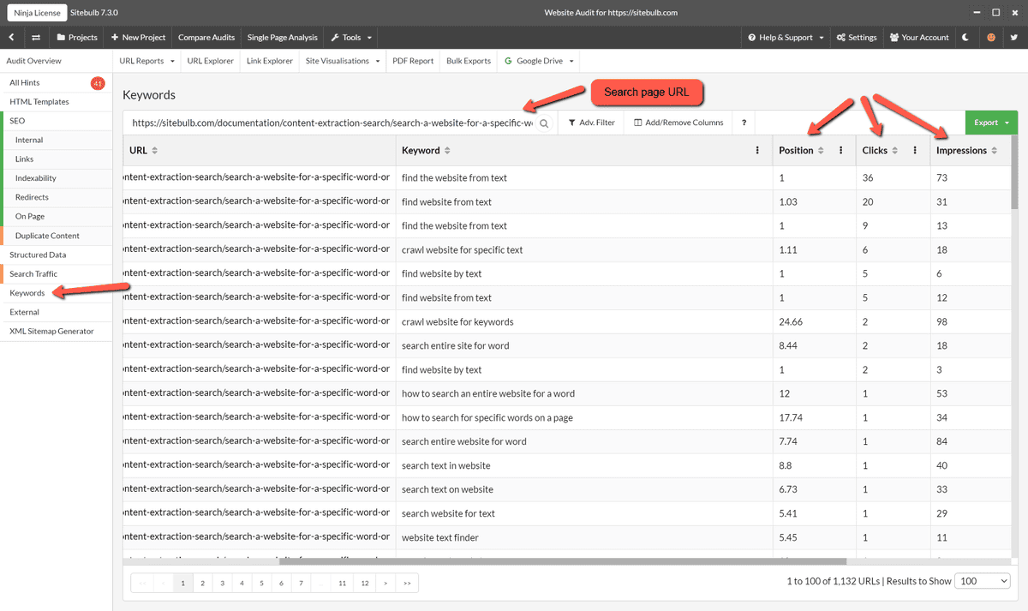Open Position column options menu
The image size is (1028, 611).
841,150
